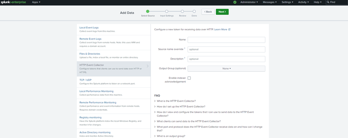Click into the Name input field

226,40
